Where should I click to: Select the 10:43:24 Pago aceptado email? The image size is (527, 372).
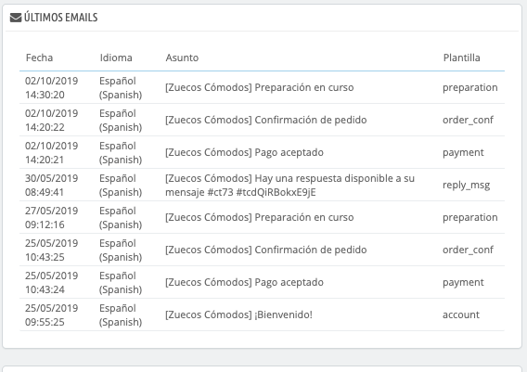(262, 283)
